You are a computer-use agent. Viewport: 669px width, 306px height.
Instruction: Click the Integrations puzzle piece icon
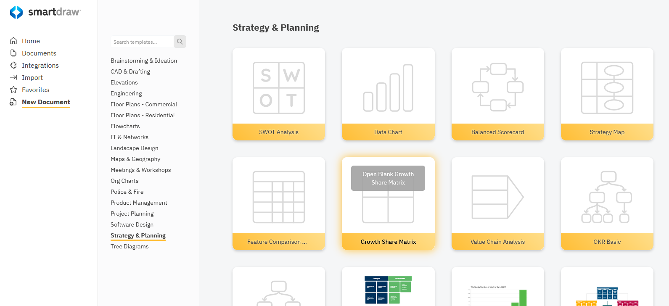[x=13, y=65]
